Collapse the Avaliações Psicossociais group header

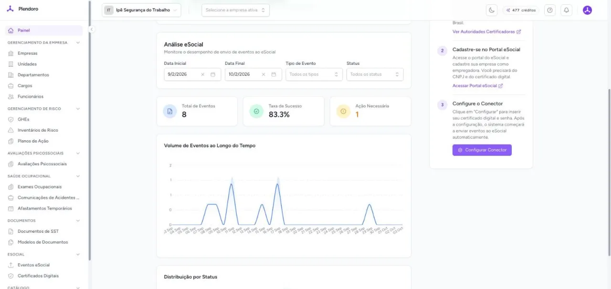tap(78, 153)
